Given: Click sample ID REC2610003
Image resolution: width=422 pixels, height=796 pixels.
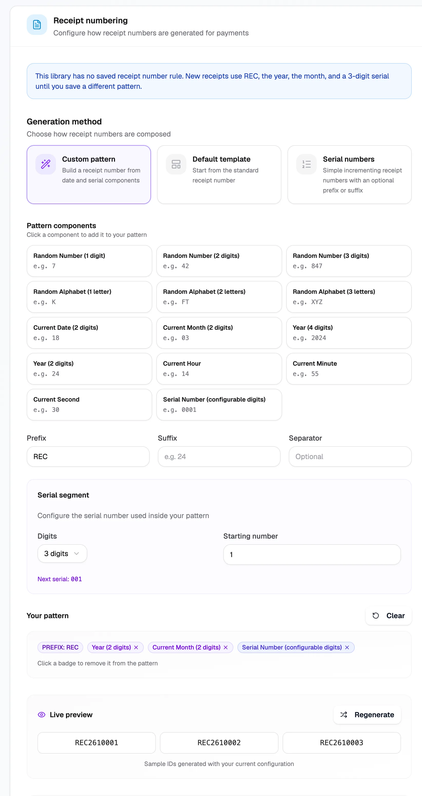Looking at the screenshot, I should (342, 743).
